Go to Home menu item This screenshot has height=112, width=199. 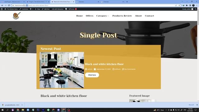(80, 16)
